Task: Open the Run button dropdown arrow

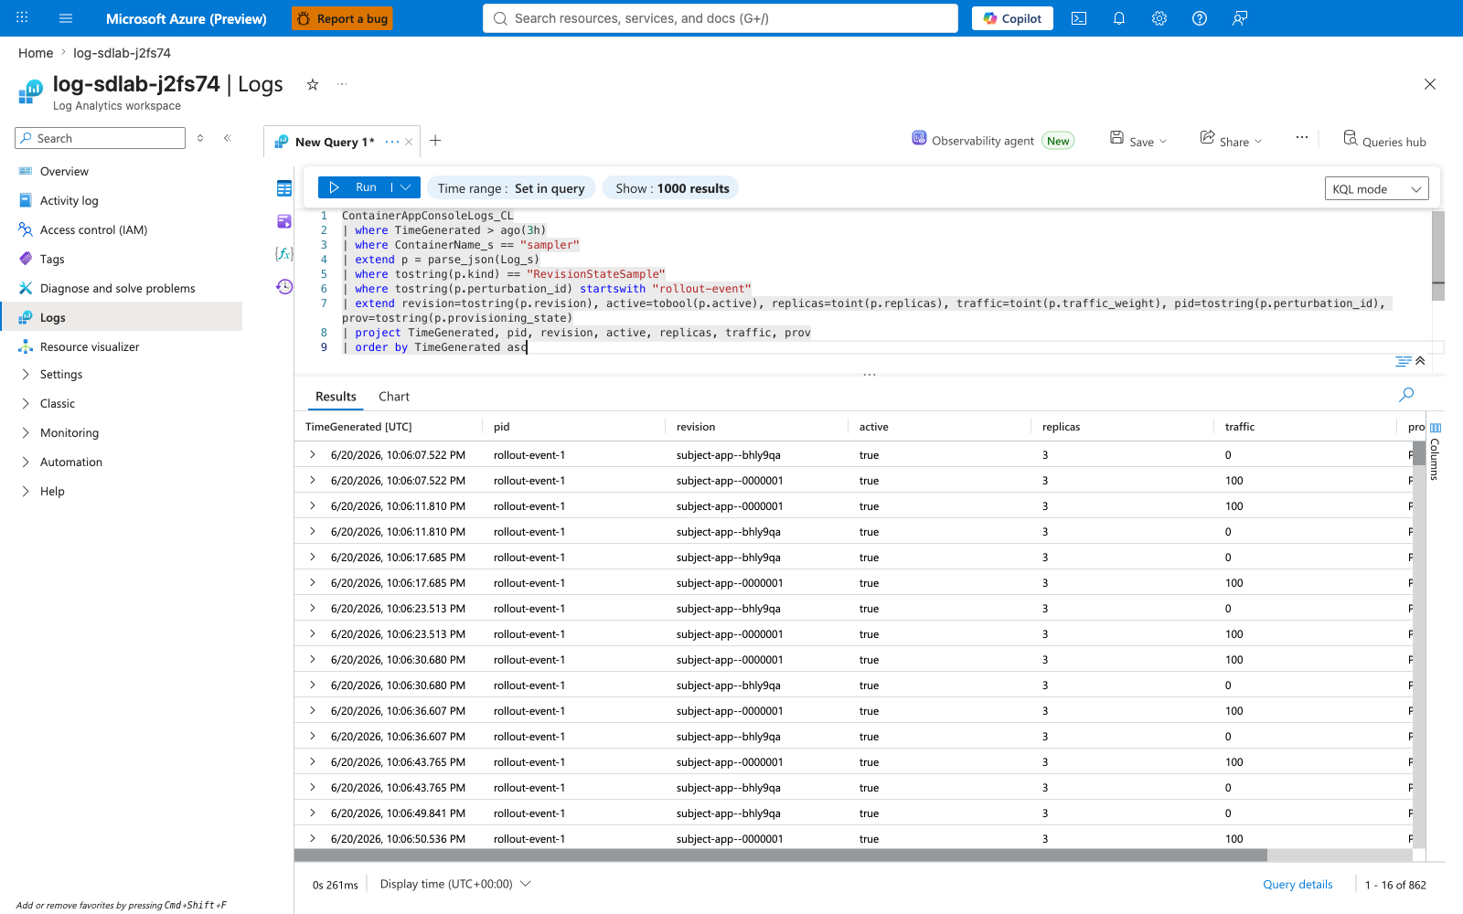Action: point(406,187)
